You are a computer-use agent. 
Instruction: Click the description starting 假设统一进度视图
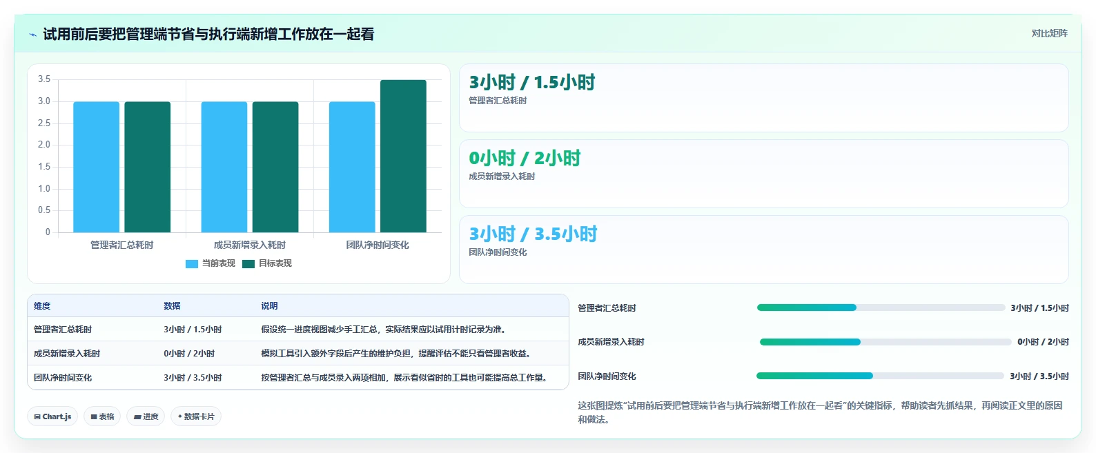(x=383, y=330)
